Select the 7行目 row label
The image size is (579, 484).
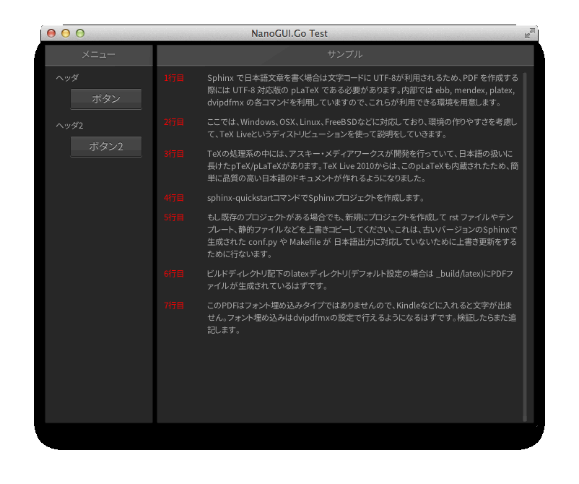pyautogui.click(x=174, y=306)
